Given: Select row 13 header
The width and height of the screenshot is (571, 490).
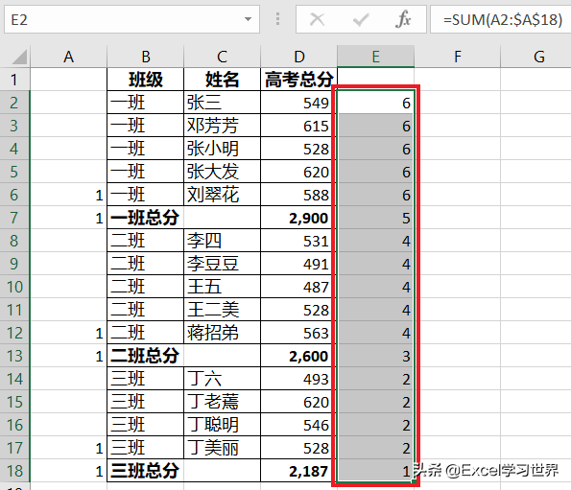Looking at the screenshot, I should (14, 356).
